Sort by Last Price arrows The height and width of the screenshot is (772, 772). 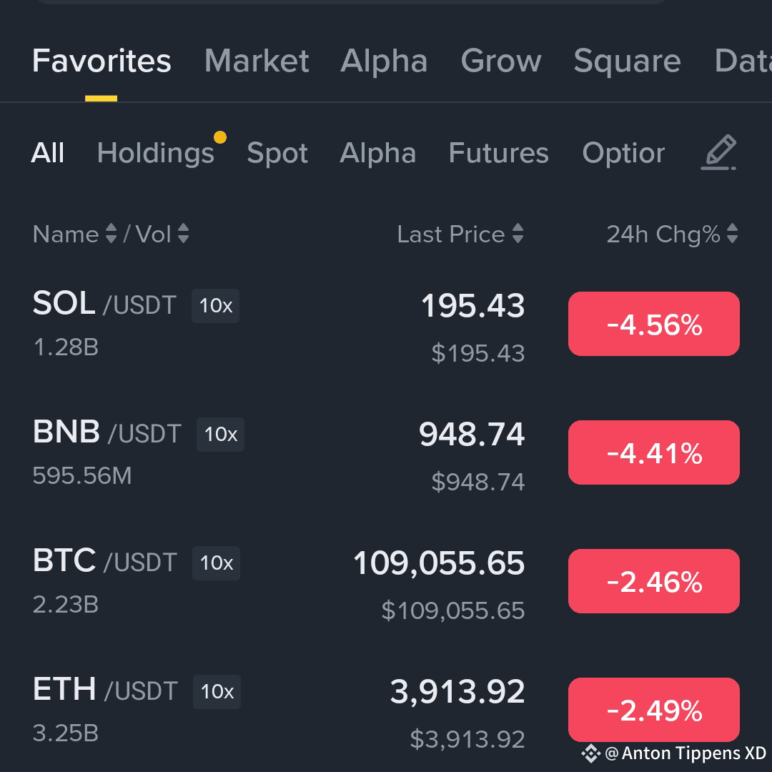click(x=518, y=233)
